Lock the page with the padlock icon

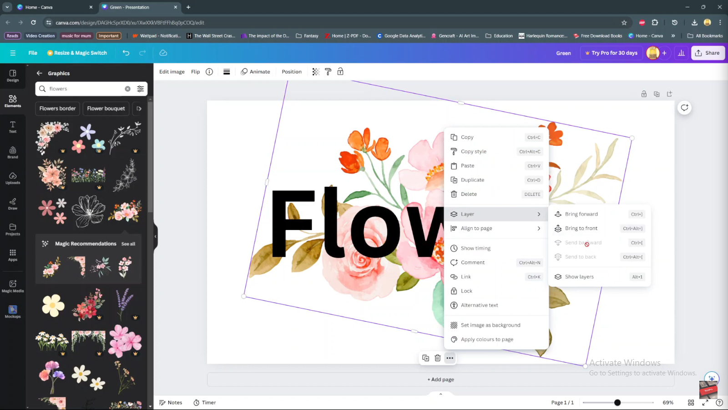click(x=644, y=94)
